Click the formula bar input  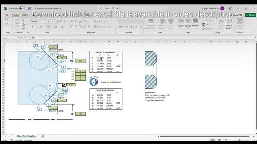145,38
